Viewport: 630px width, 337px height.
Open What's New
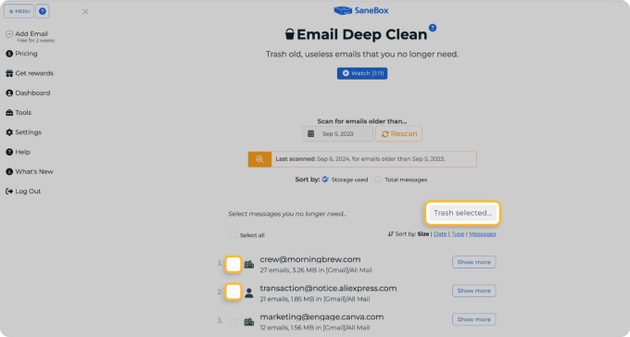[x=34, y=171]
